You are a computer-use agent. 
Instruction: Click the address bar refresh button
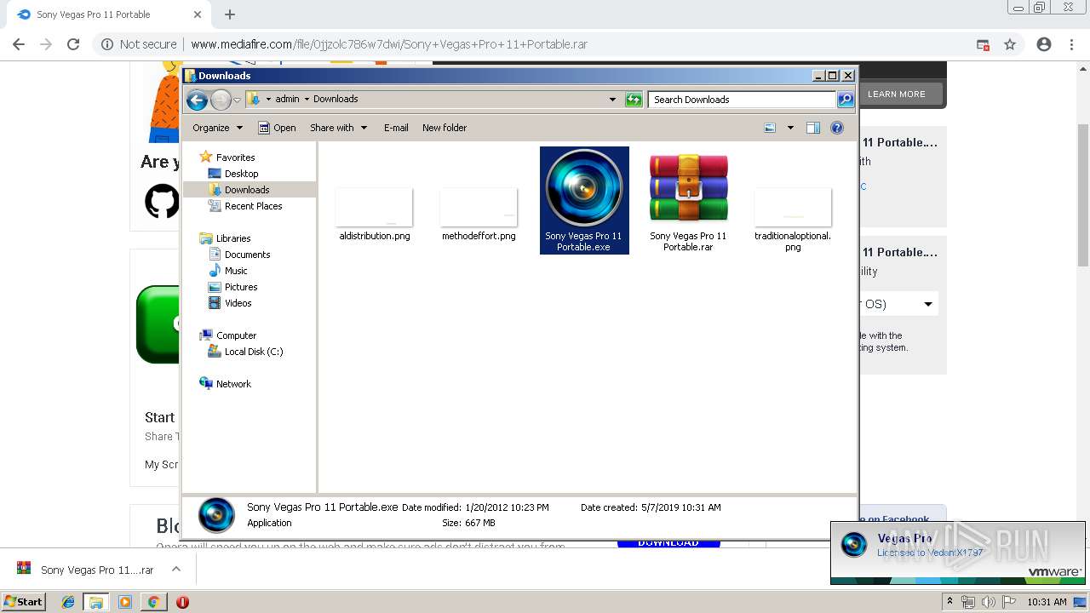[634, 100]
